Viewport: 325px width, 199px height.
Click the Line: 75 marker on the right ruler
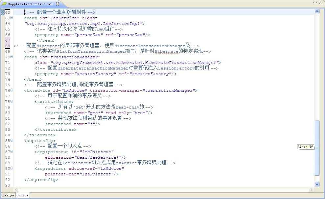click(306, 147)
